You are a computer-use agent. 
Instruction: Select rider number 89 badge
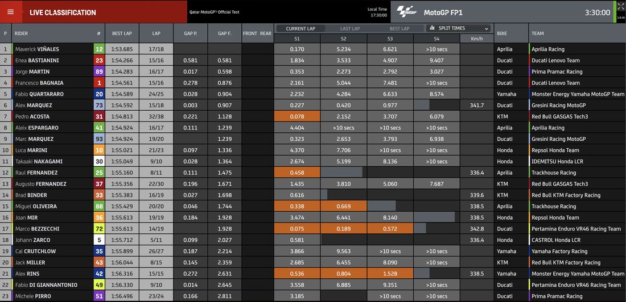pos(100,72)
